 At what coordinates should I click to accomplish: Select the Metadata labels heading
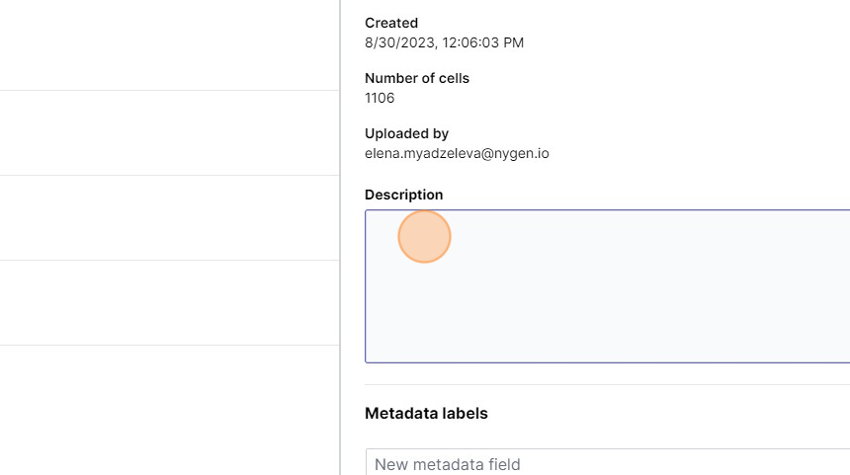pyautogui.click(x=426, y=413)
